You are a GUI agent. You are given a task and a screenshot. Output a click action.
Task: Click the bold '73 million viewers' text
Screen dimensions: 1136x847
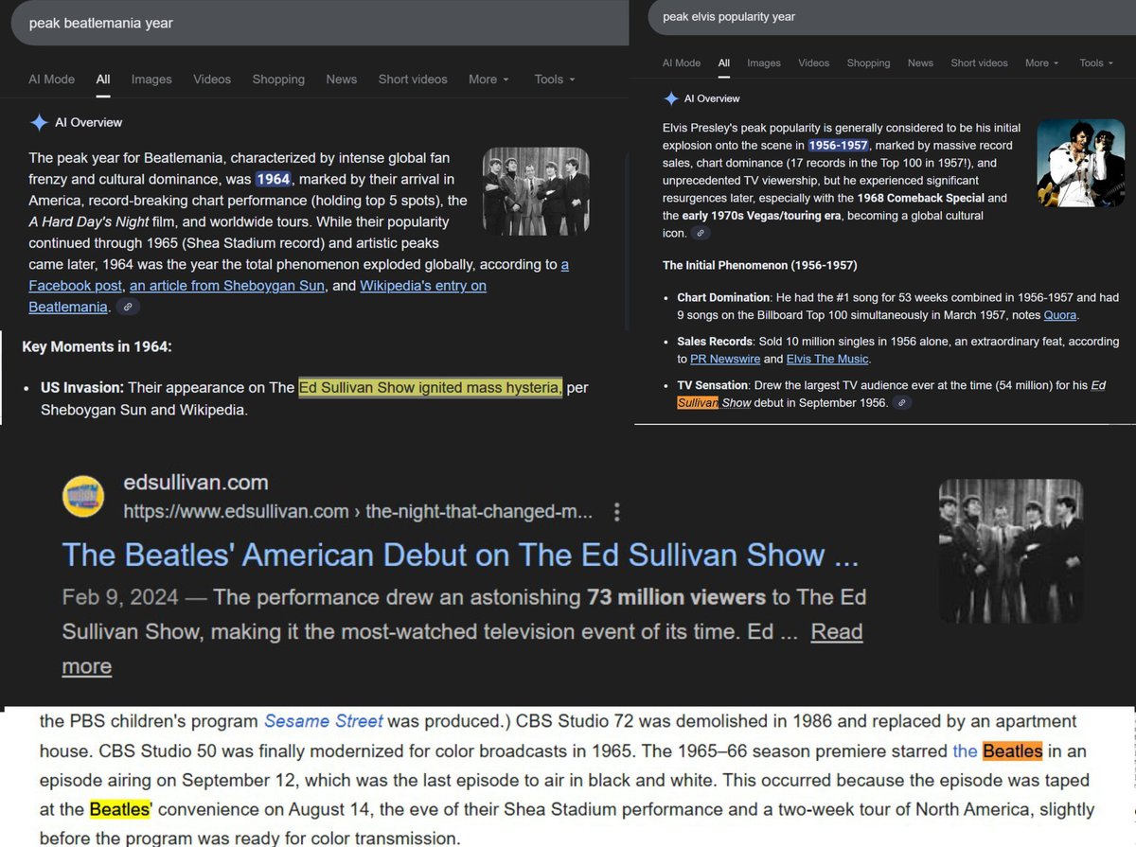[x=676, y=597]
